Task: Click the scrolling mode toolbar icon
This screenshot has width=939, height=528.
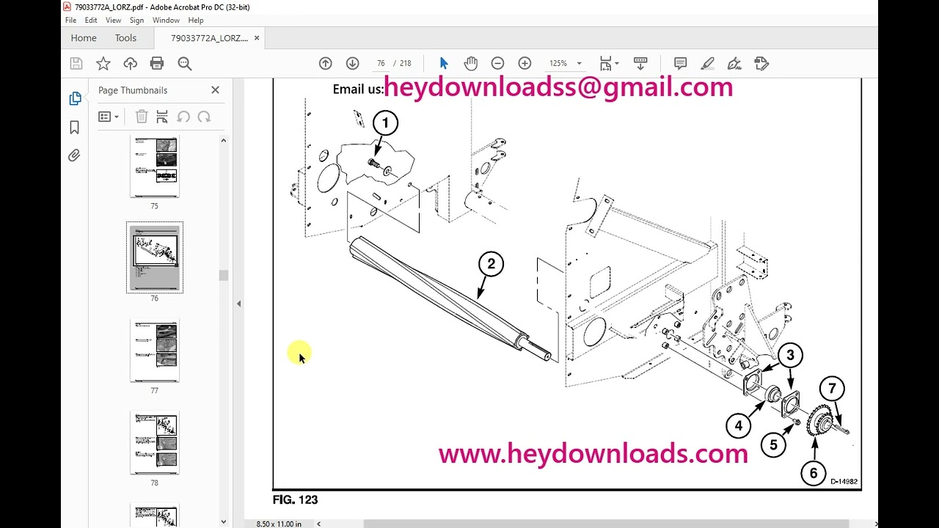Action: point(640,64)
